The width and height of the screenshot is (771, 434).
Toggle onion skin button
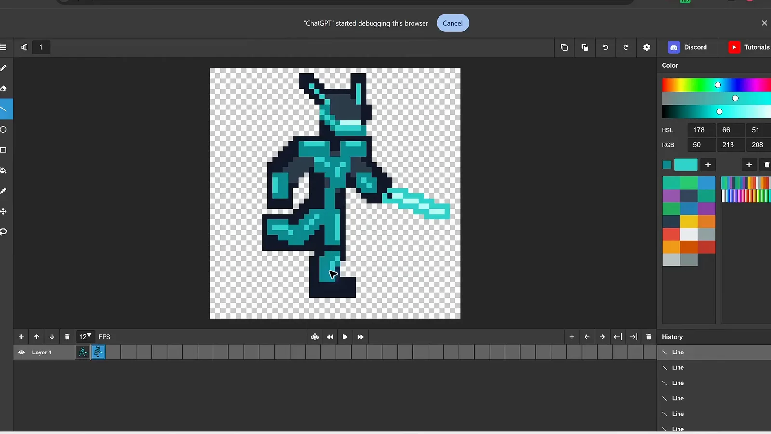(x=315, y=337)
